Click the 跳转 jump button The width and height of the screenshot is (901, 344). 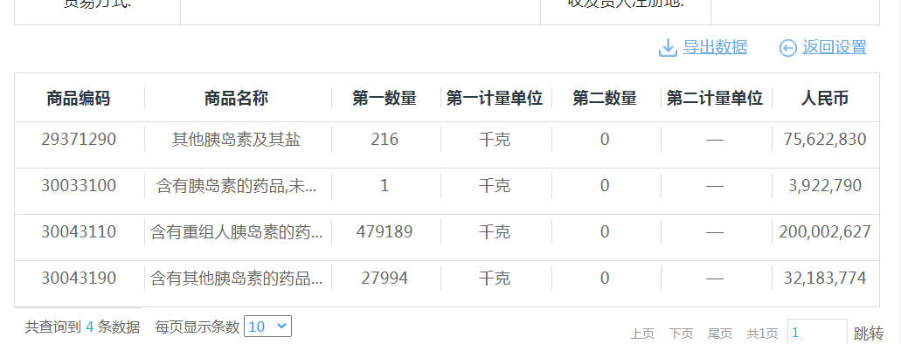coord(869,334)
